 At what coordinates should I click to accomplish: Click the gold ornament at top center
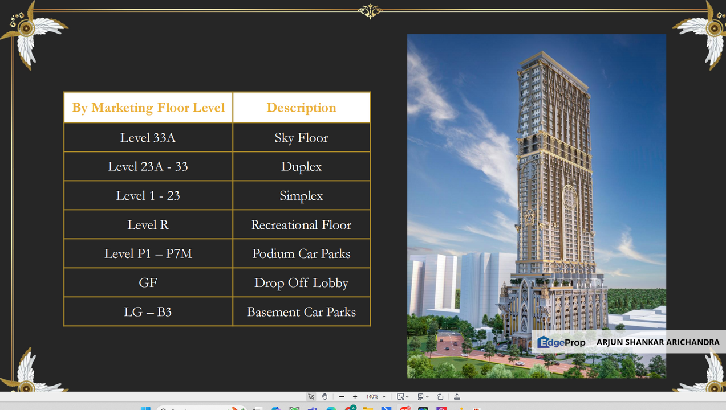pos(370,11)
